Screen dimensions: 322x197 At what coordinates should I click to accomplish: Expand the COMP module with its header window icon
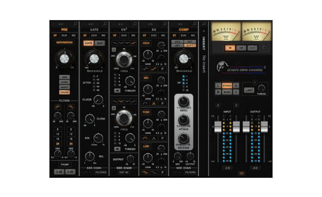point(194,24)
